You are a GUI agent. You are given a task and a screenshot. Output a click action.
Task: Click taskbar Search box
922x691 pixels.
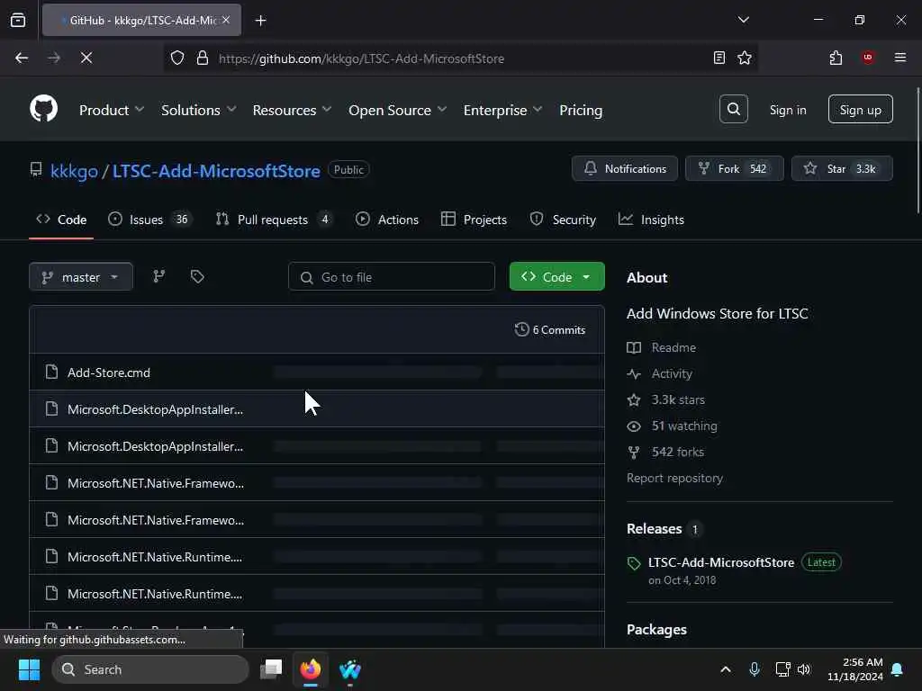click(x=150, y=669)
